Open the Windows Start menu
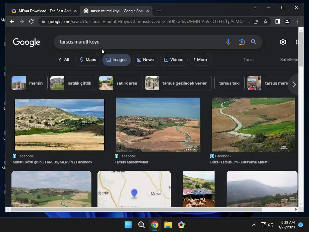This screenshot has height=232, width=309. [128, 225]
